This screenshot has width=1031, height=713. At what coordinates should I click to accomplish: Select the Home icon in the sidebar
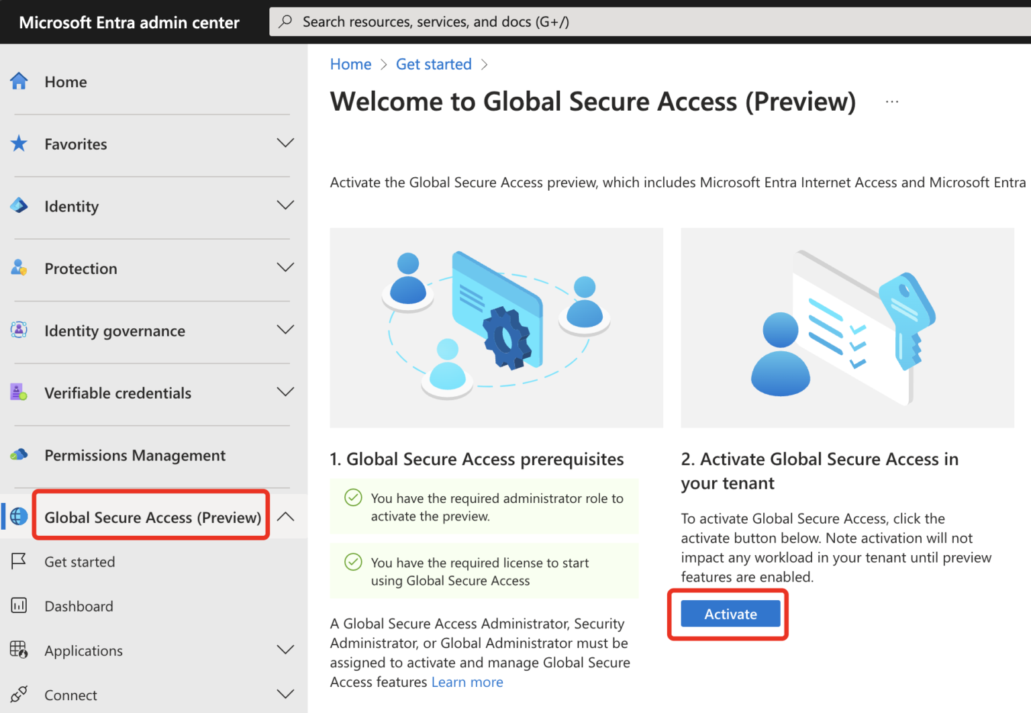(19, 81)
